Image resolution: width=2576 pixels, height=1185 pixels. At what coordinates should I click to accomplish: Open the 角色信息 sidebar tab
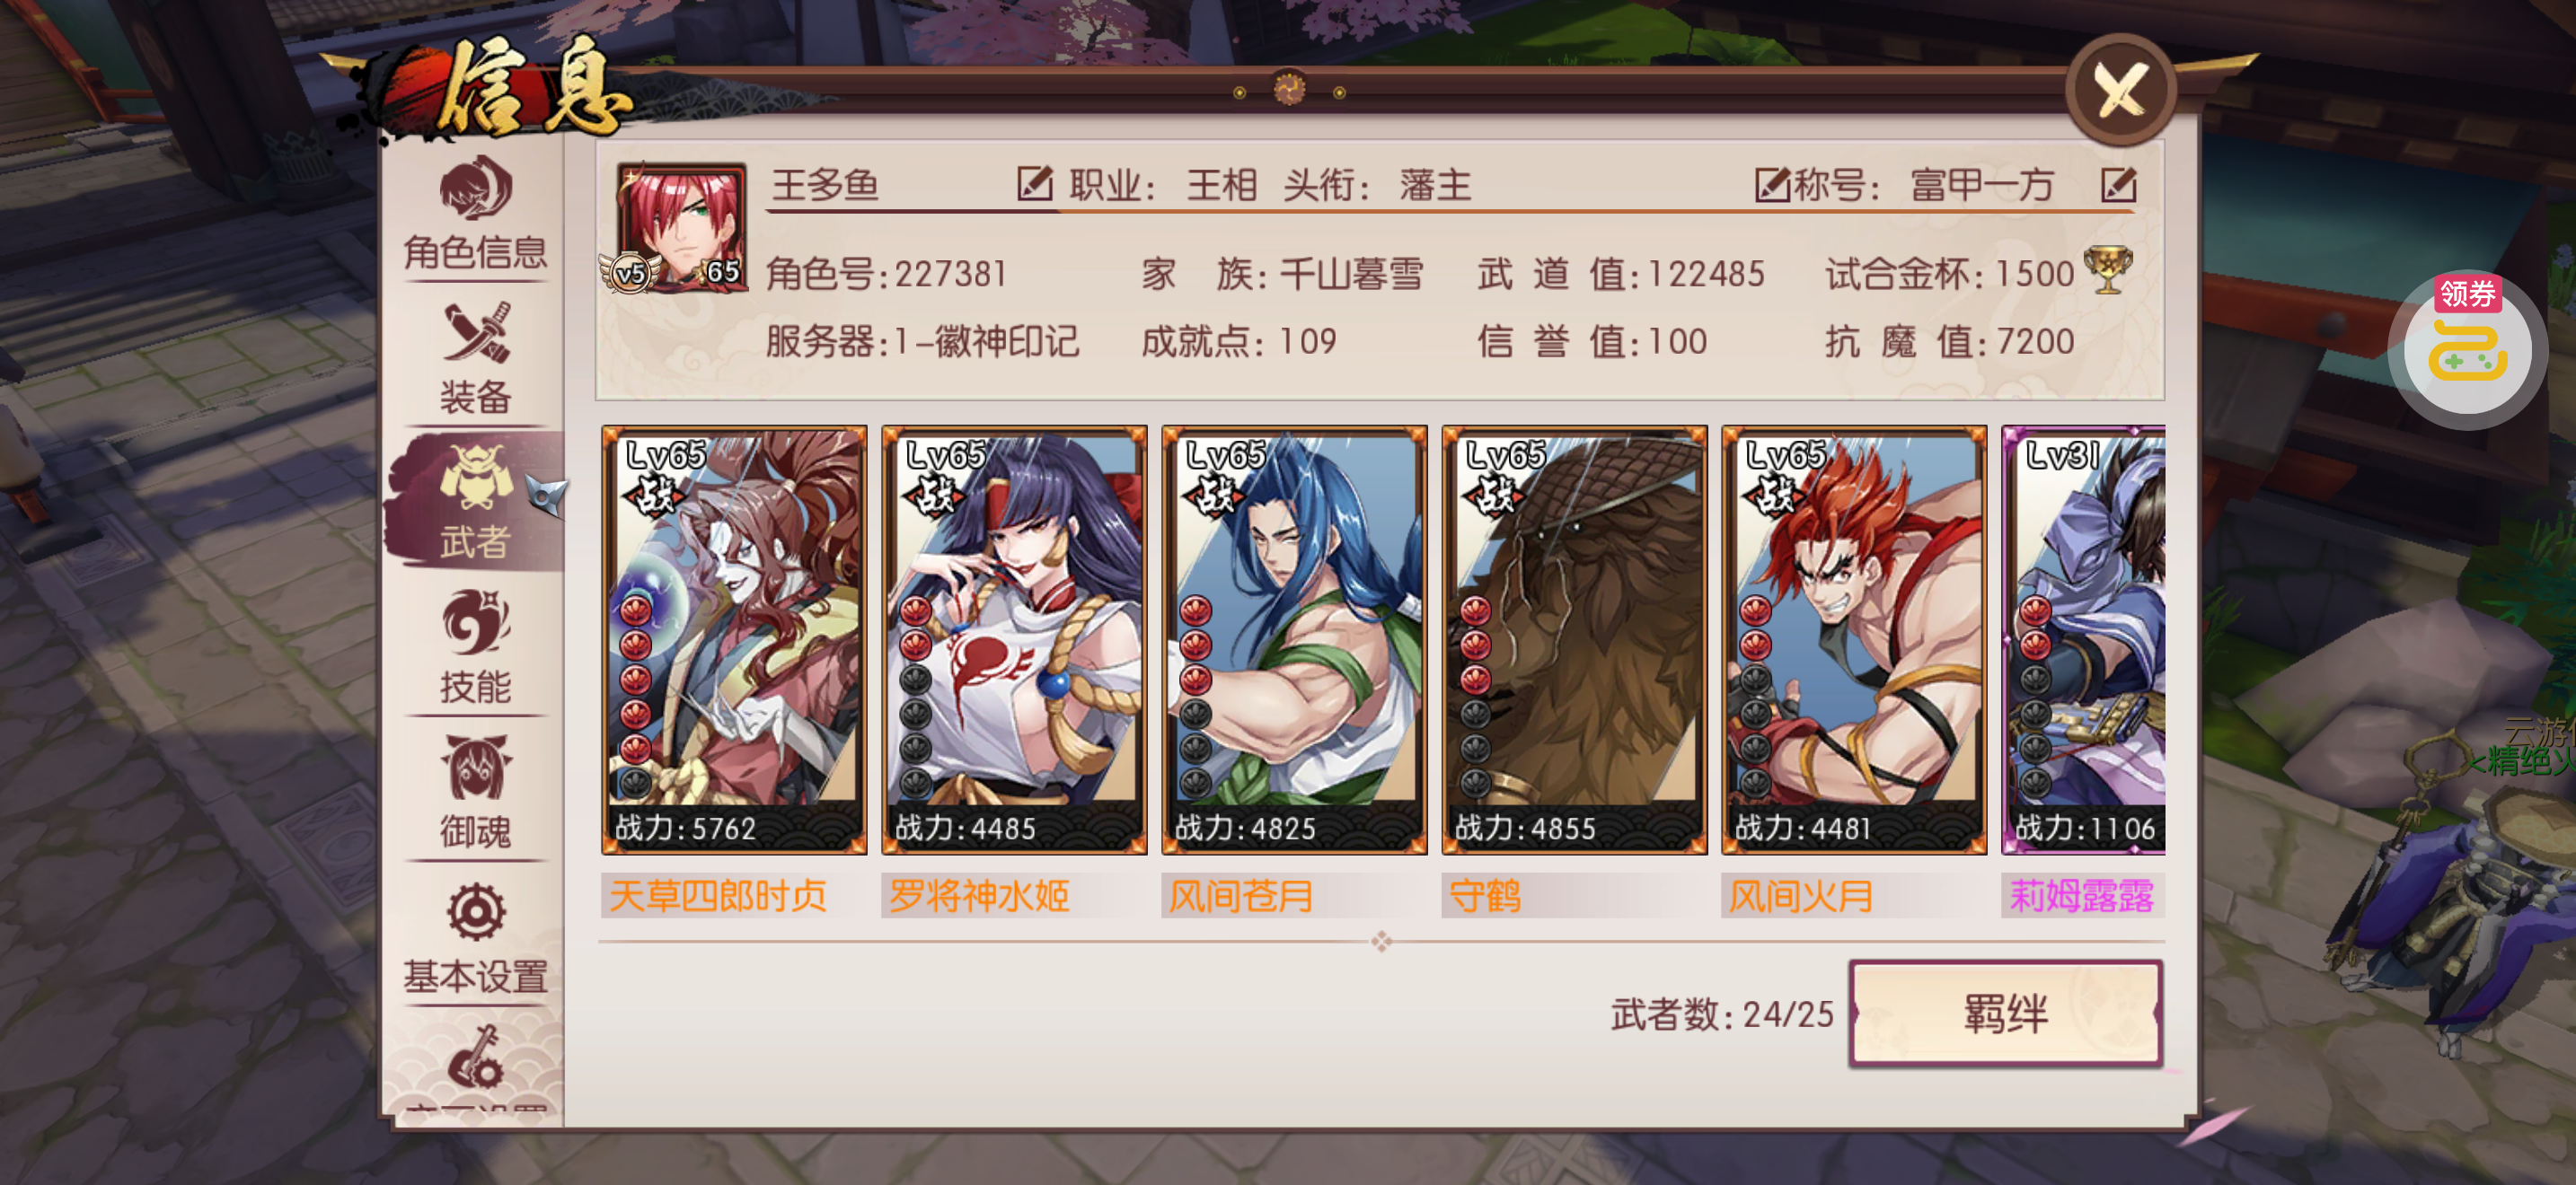(x=475, y=214)
